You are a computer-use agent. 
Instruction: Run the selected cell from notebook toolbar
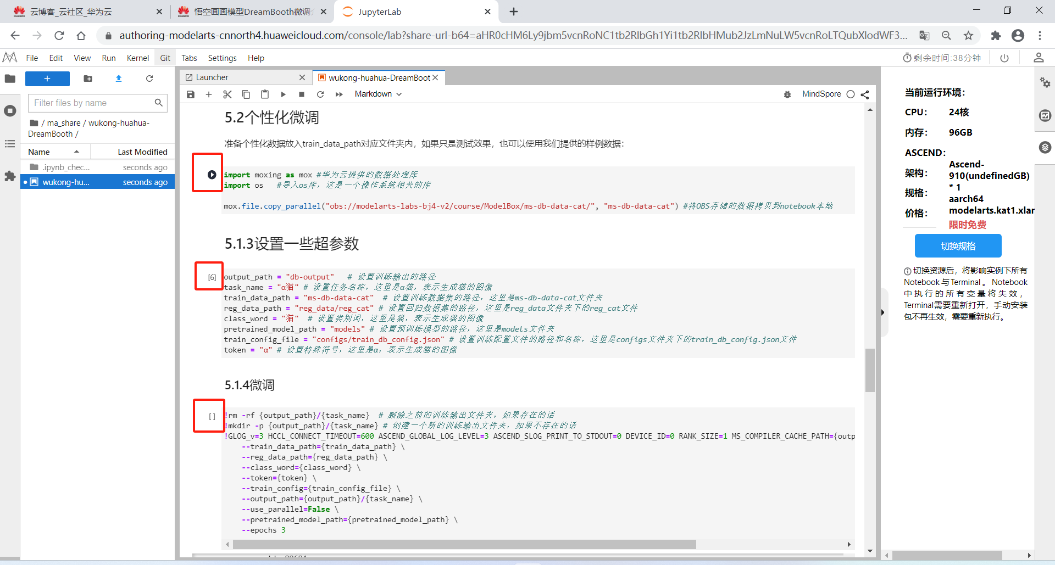tap(284, 94)
